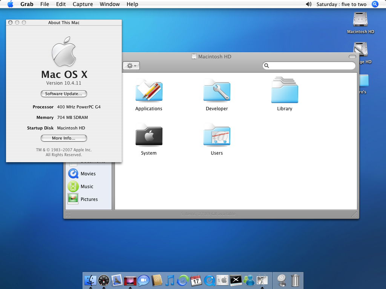Image resolution: width=386 pixels, height=289 pixels.
Task: Open the Developer folder
Action: (217, 91)
